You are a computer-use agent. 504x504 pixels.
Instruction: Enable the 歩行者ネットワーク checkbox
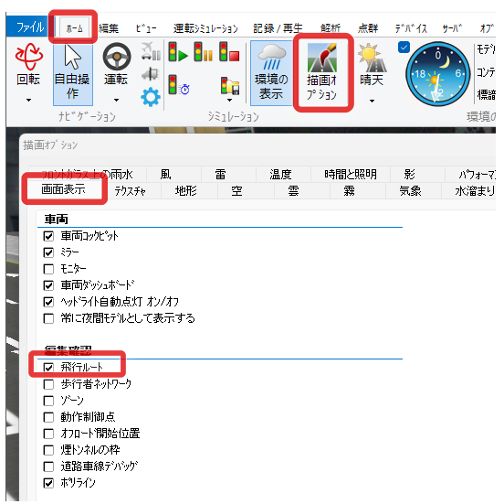click(x=48, y=384)
